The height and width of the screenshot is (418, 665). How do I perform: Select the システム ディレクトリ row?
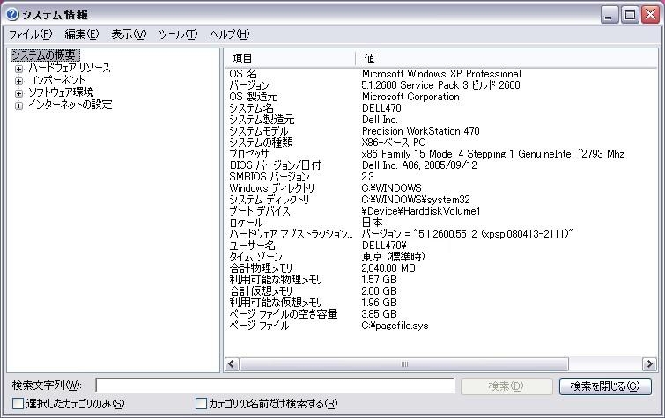pyautogui.click(x=441, y=200)
